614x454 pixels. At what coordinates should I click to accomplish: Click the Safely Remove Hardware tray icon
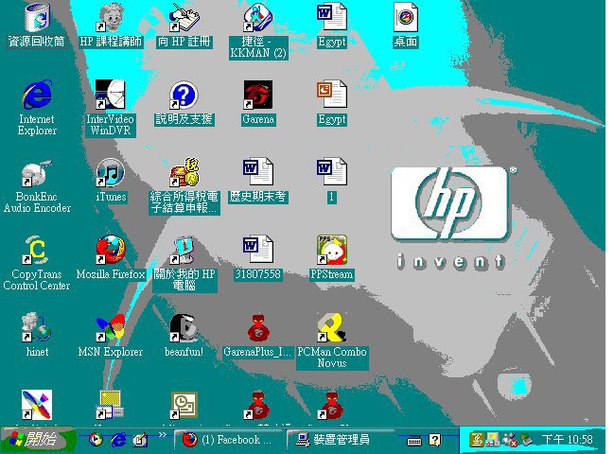[x=527, y=440]
